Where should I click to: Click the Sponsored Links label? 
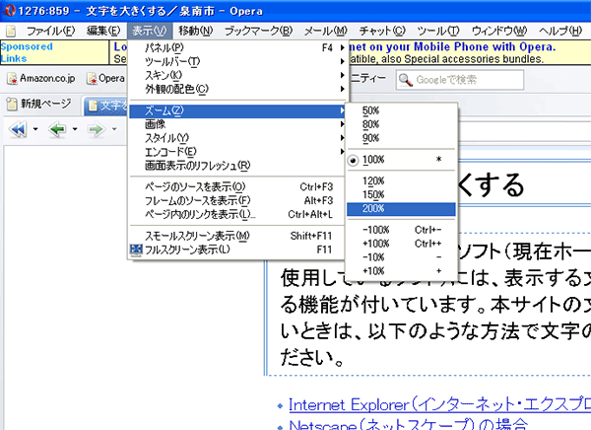pyautogui.click(x=27, y=52)
